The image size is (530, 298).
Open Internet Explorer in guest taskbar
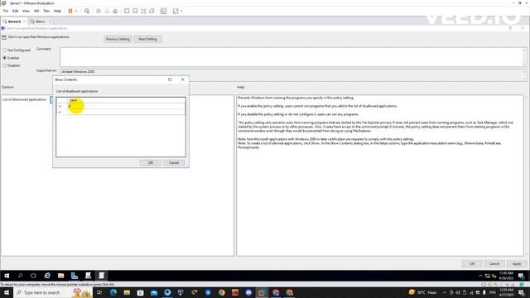[x=47, y=276]
